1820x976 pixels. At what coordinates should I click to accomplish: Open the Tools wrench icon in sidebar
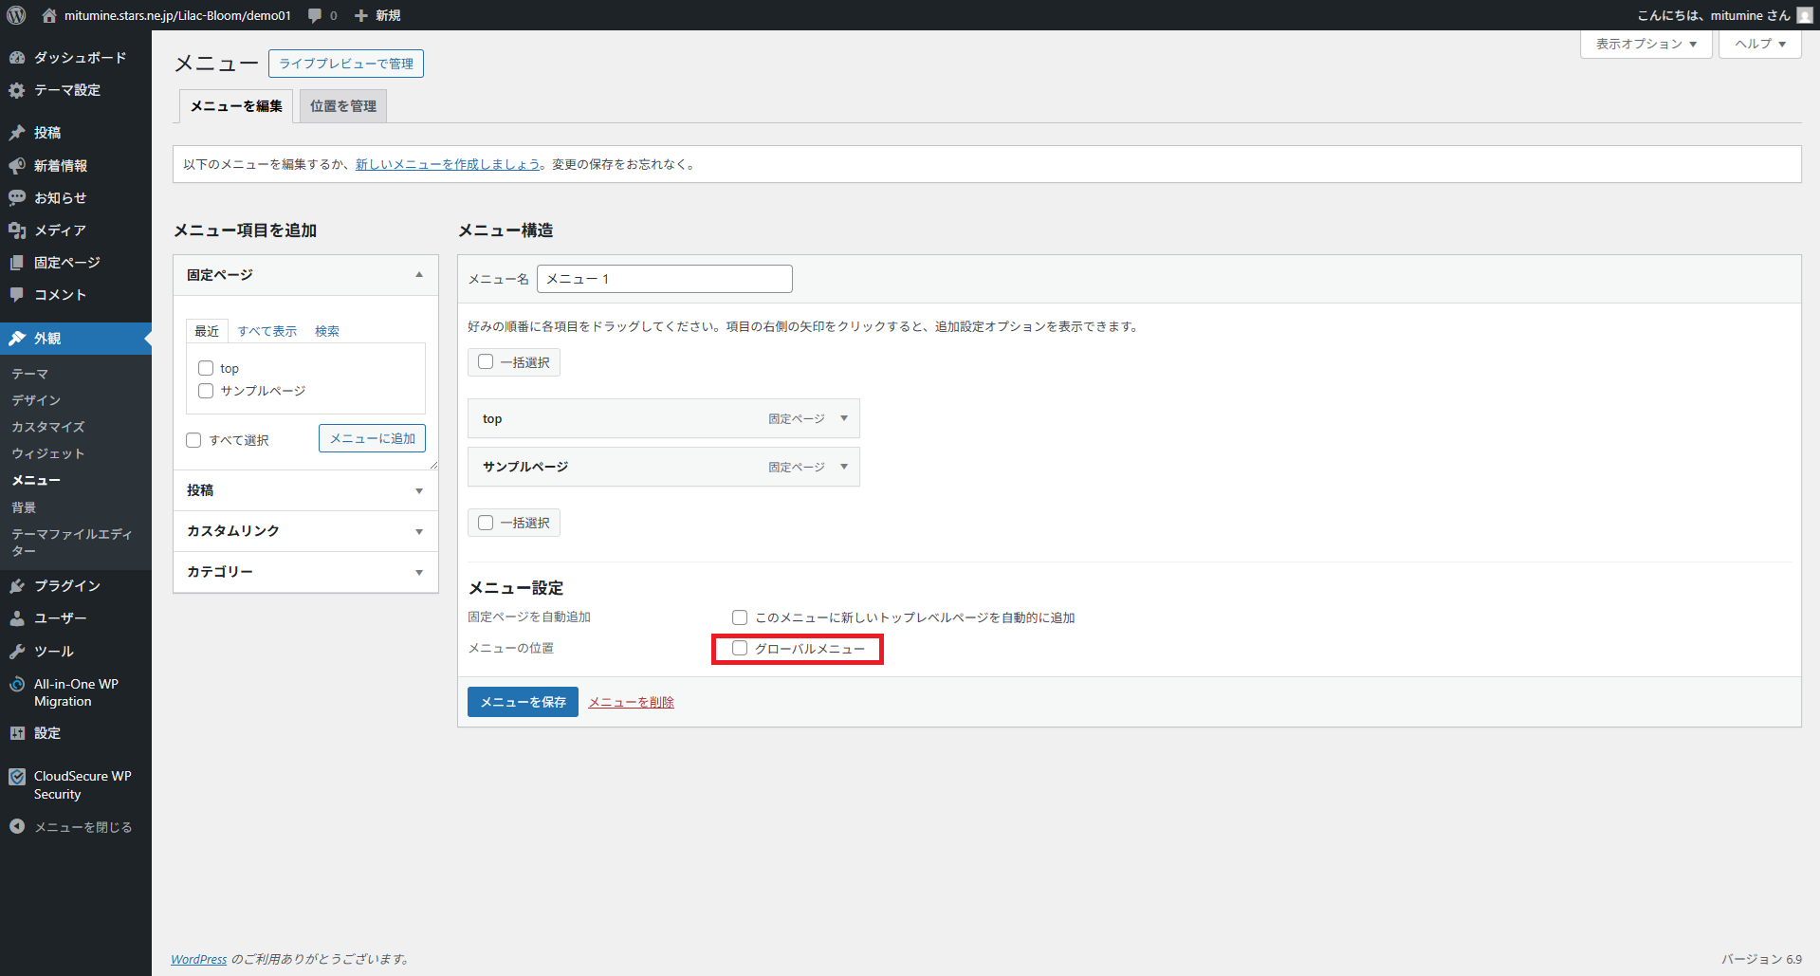17,652
